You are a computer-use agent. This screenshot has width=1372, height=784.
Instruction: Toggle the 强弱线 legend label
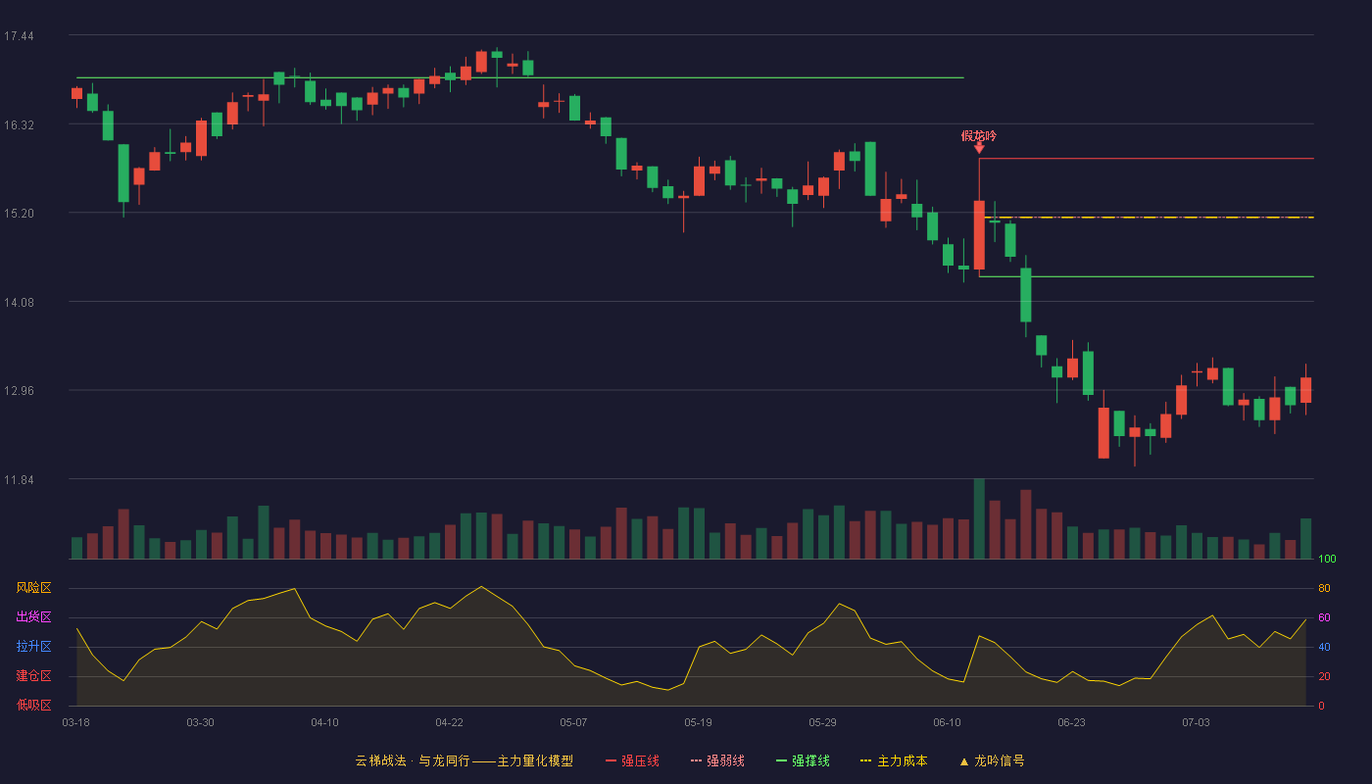725,761
